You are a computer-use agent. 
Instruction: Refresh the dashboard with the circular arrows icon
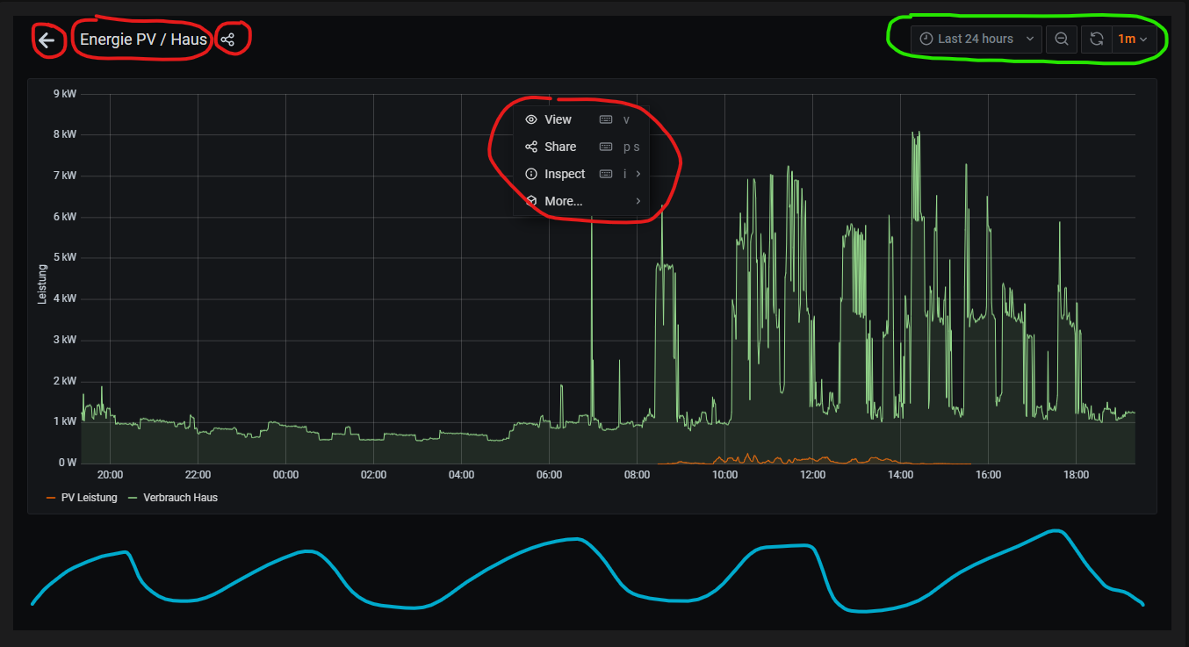(1096, 39)
